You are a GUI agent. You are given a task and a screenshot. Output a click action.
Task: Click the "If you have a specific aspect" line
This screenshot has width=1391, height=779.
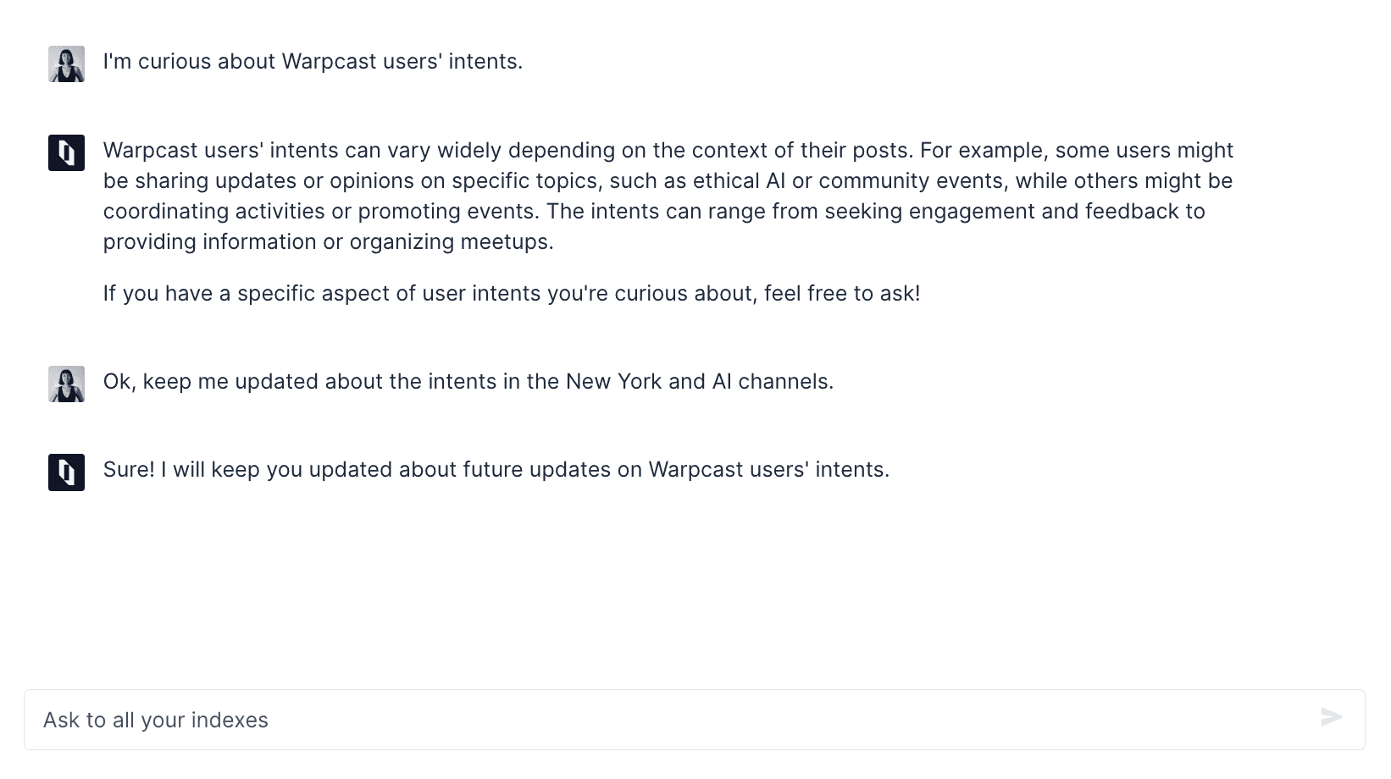(x=511, y=294)
